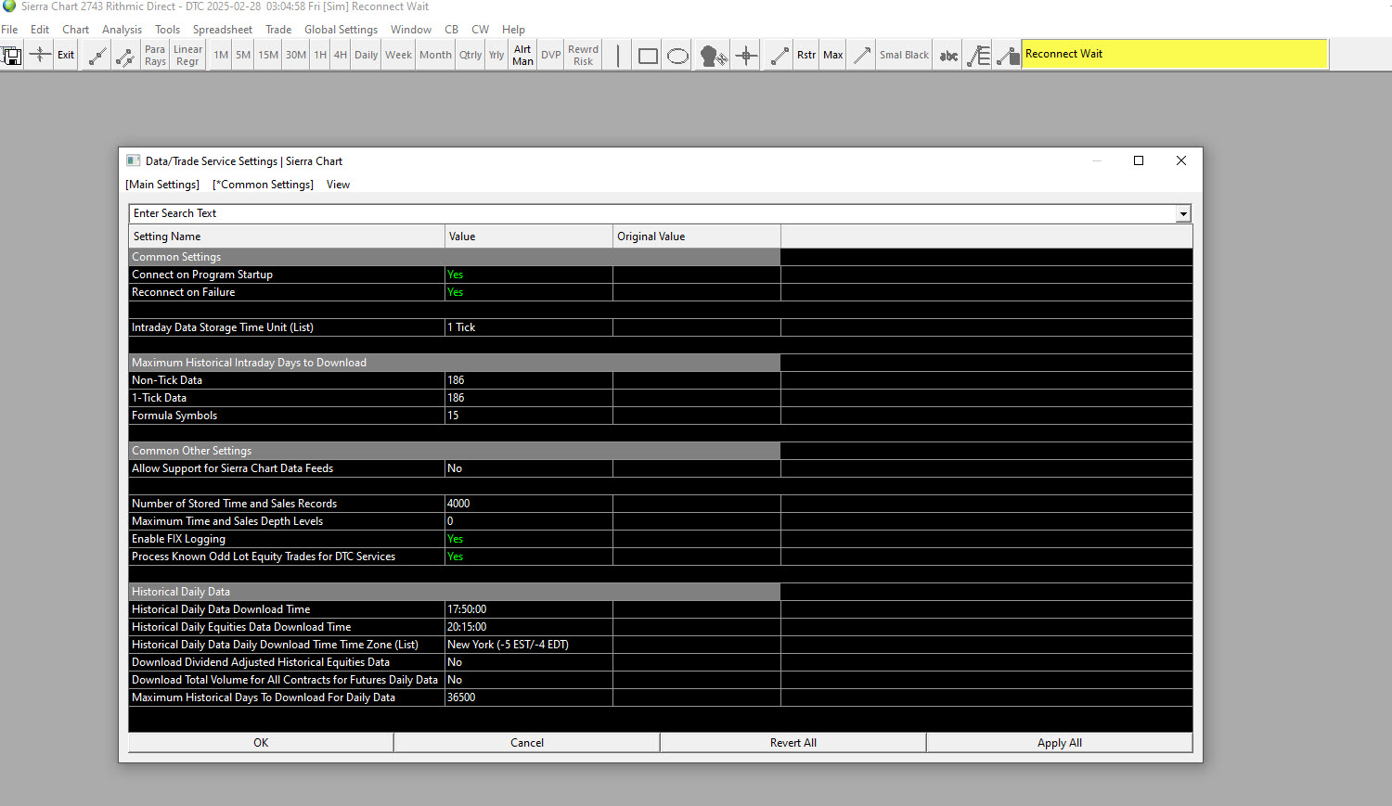Viewport: 1392px width, 806px height.
Task: Click the Enter Search Text field
Action: click(x=652, y=213)
